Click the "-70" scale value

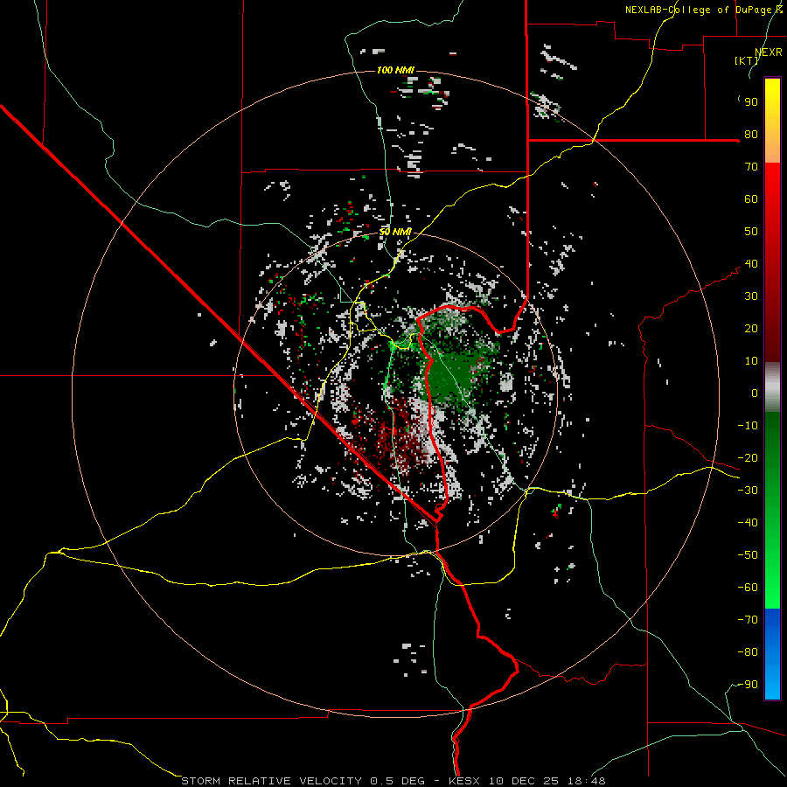point(748,620)
